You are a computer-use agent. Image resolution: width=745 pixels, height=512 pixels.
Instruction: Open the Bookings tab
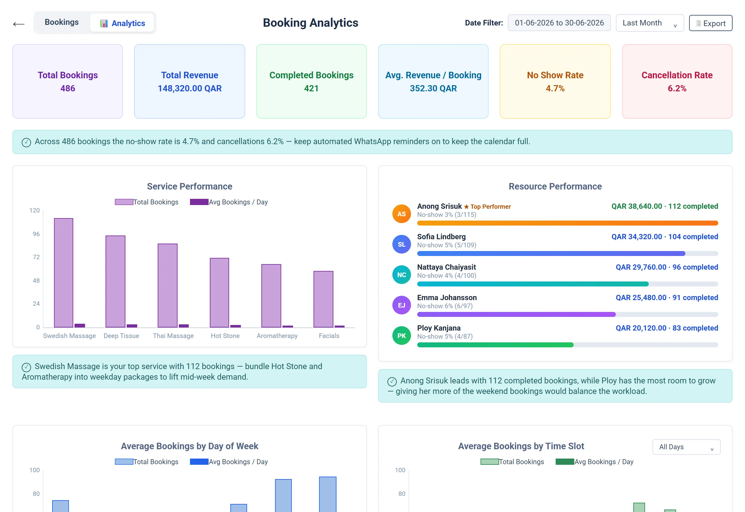(61, 22)
